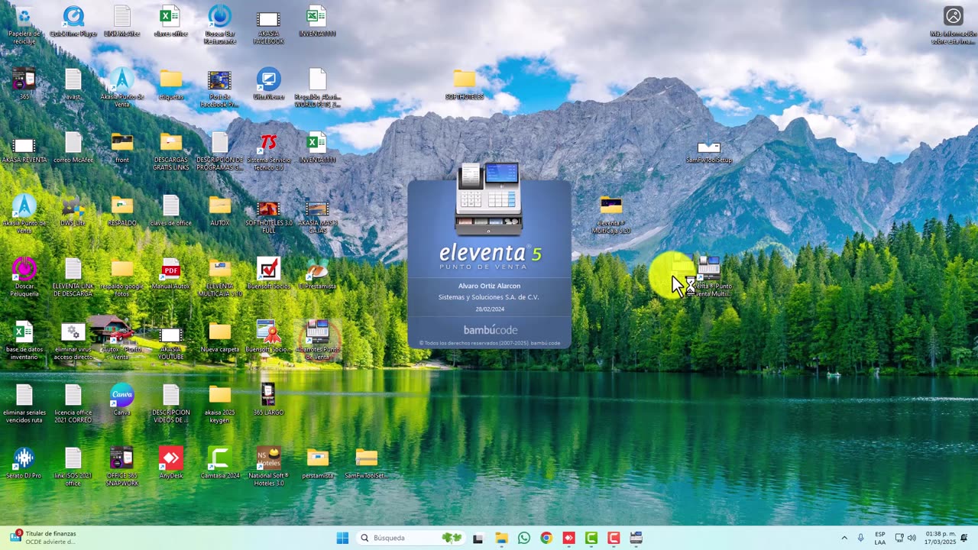This screenshot has width=978, height=550.
Task: Select eliminar seriales vencidos ruta file
Action: coord(24,404)
